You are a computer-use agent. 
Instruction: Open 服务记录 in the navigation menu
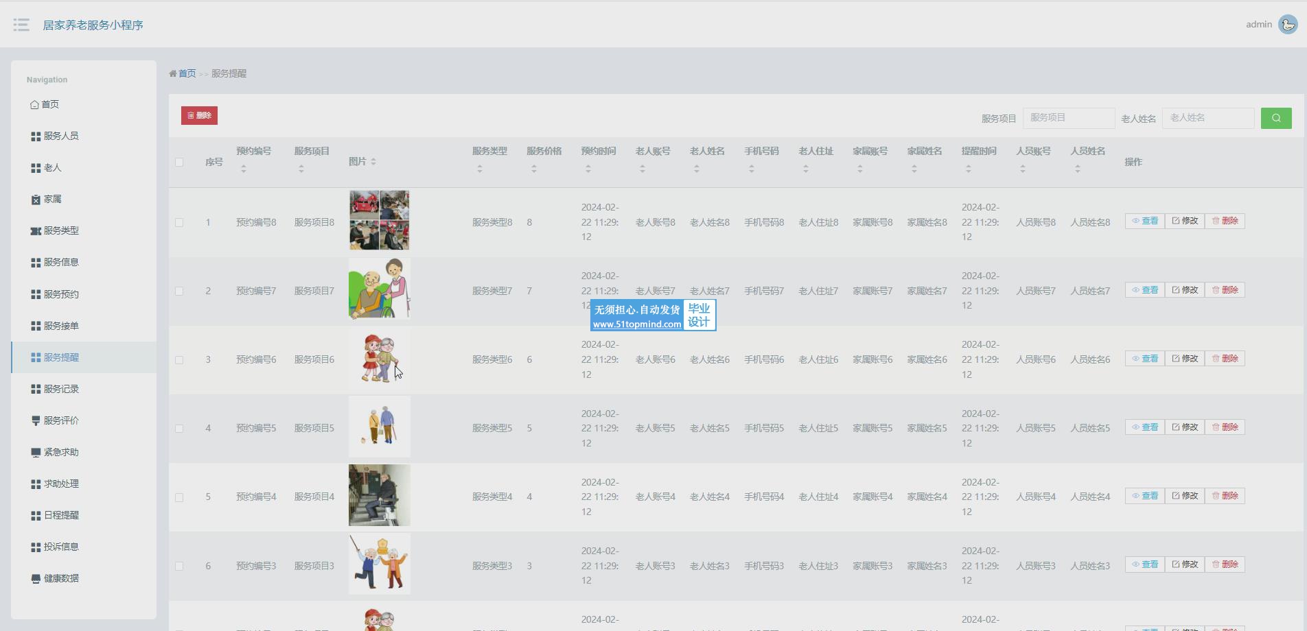[x=84, y=389]
